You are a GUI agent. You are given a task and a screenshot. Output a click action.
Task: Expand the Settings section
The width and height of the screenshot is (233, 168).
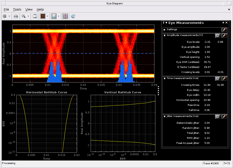point(165,30)
